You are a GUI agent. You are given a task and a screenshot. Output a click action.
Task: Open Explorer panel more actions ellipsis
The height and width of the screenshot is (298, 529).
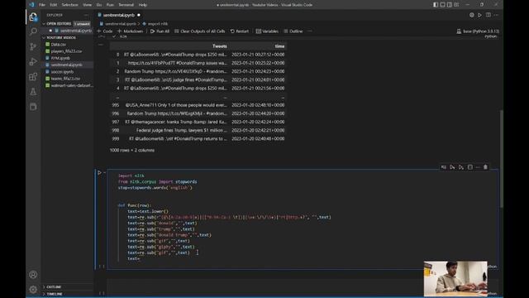tap(86, 15)
